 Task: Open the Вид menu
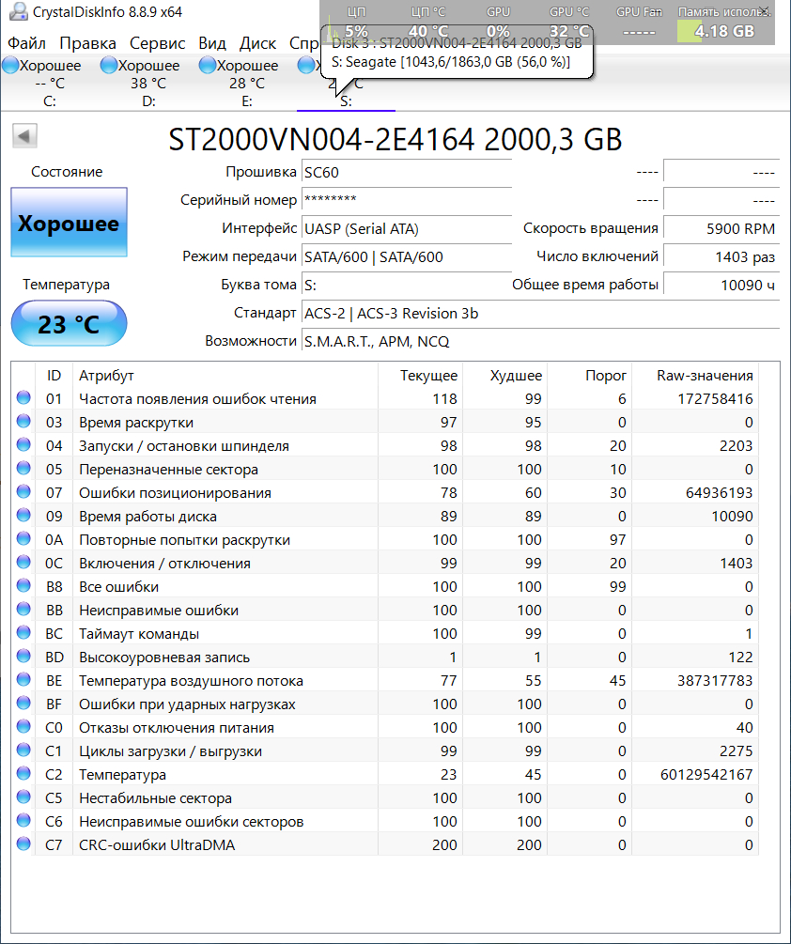click(212, 43)
